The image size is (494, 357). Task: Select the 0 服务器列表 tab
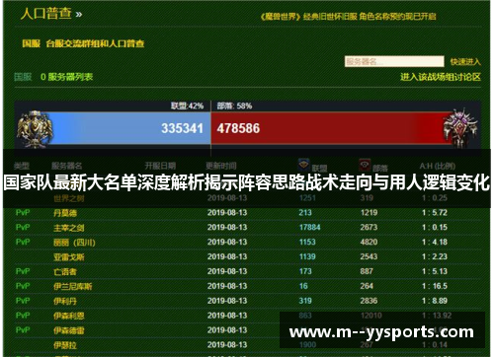[66, 77]
